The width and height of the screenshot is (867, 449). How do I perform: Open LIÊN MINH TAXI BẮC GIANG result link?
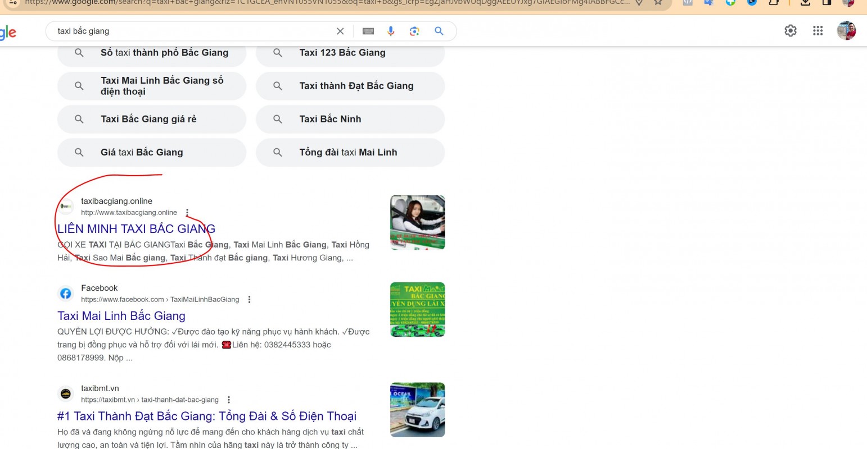(136, 228)
